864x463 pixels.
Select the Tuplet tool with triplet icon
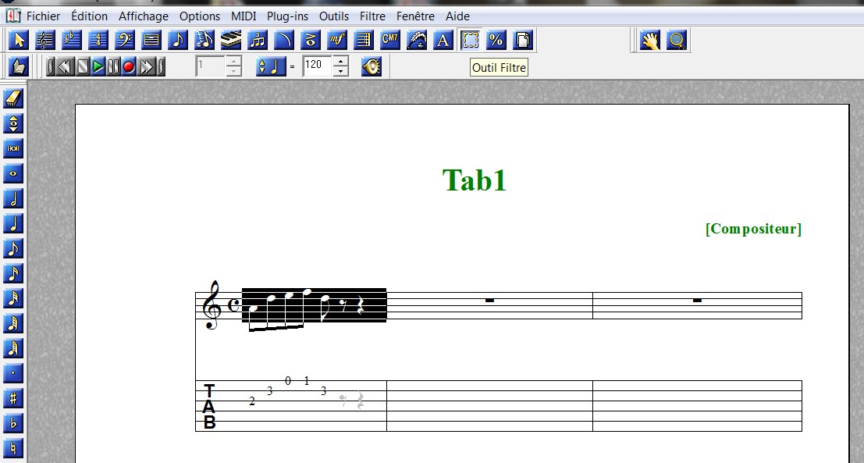258,40
